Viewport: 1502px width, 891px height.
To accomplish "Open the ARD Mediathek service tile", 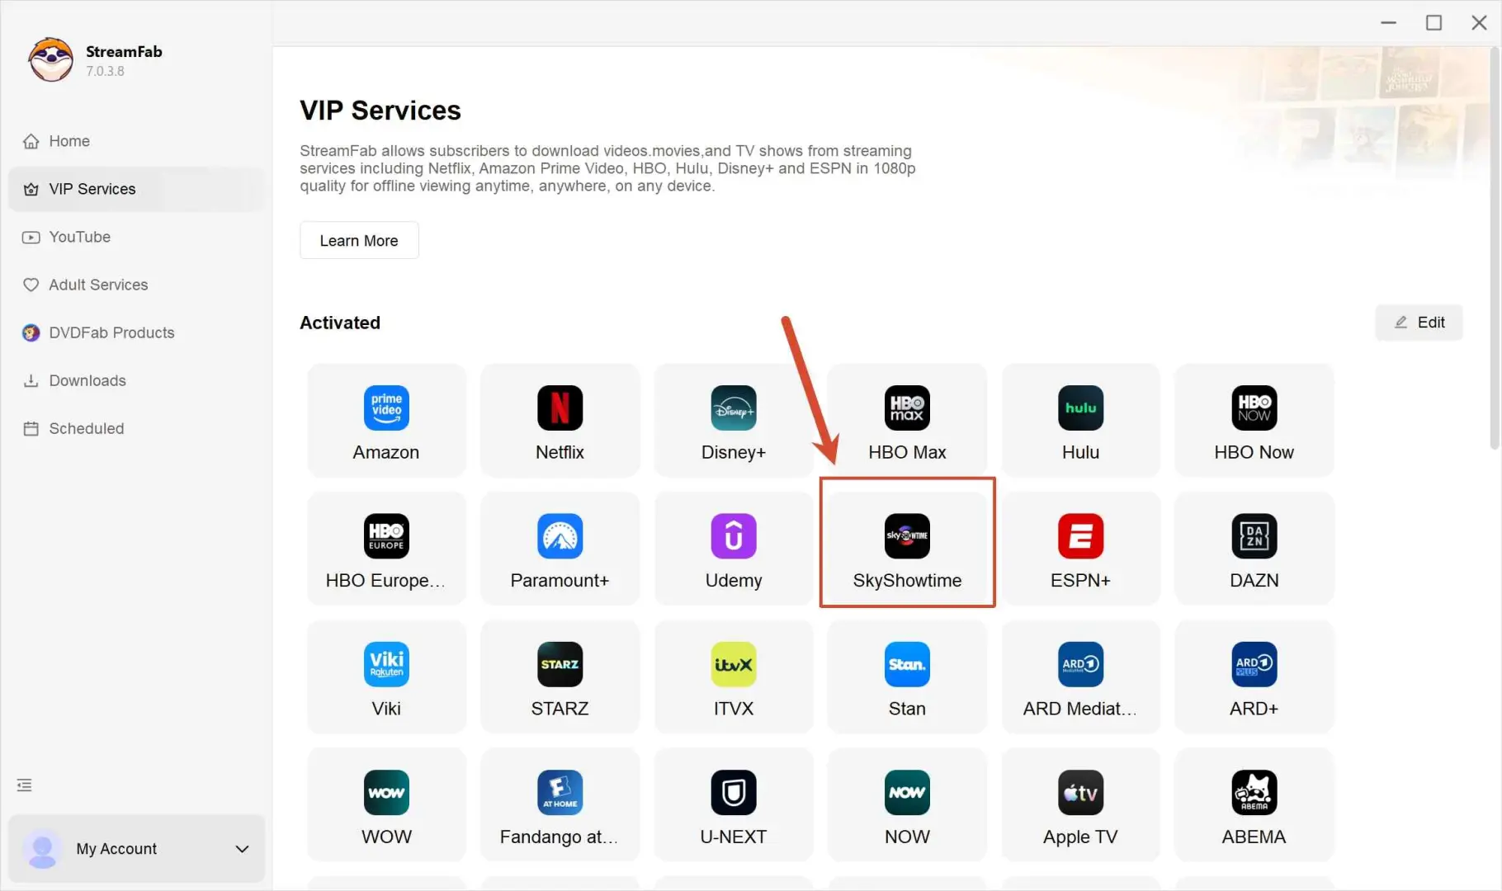I will coord(1080,676).
